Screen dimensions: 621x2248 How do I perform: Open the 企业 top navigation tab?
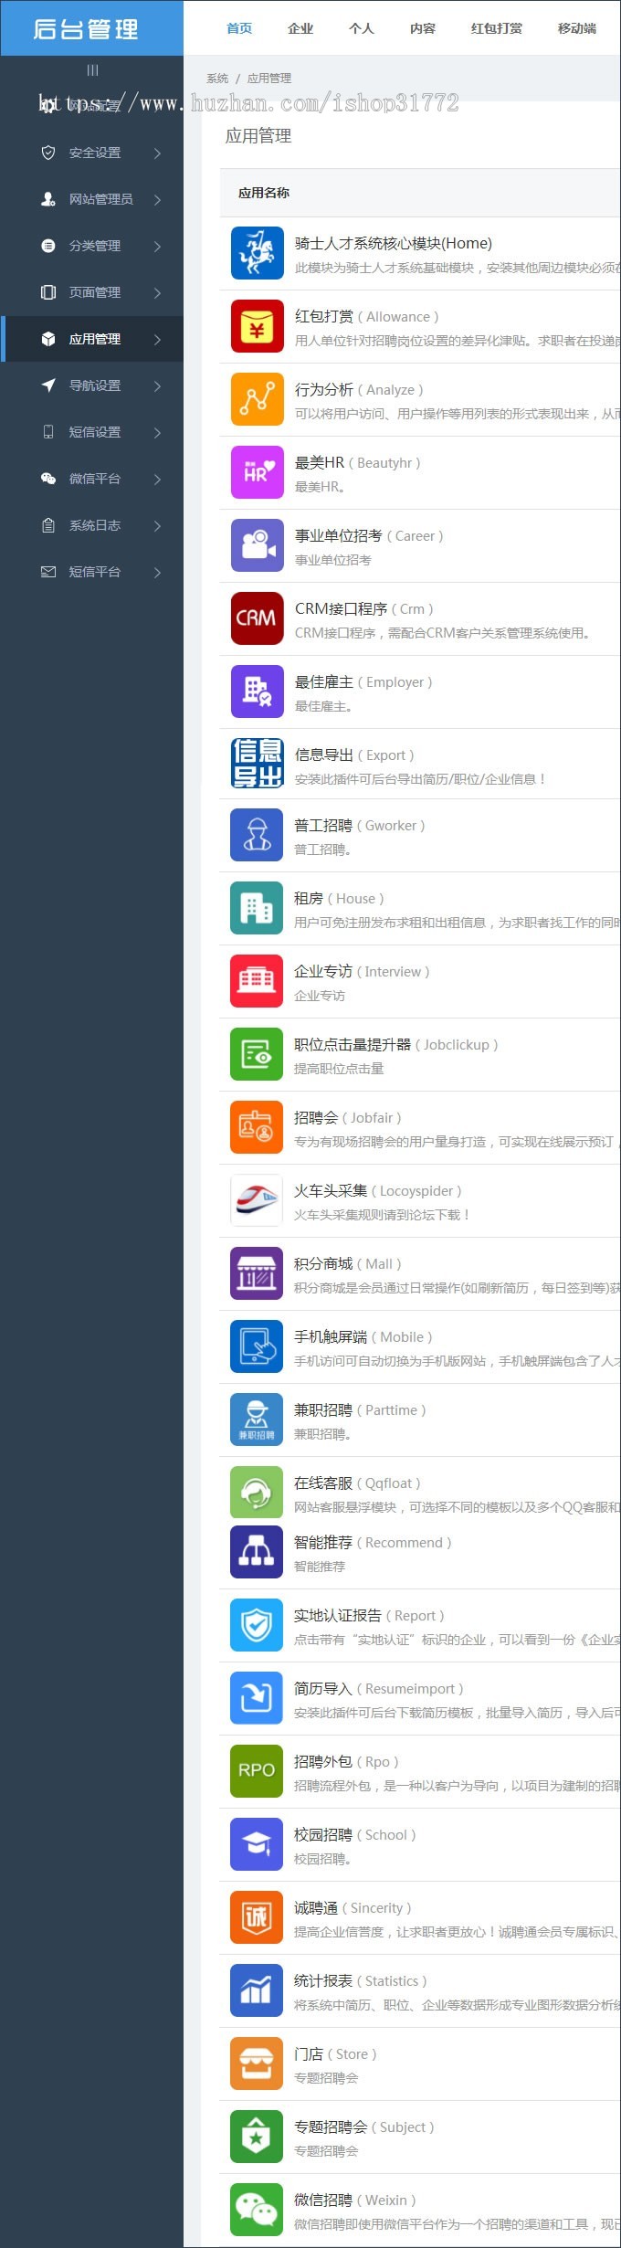[300, 28]
